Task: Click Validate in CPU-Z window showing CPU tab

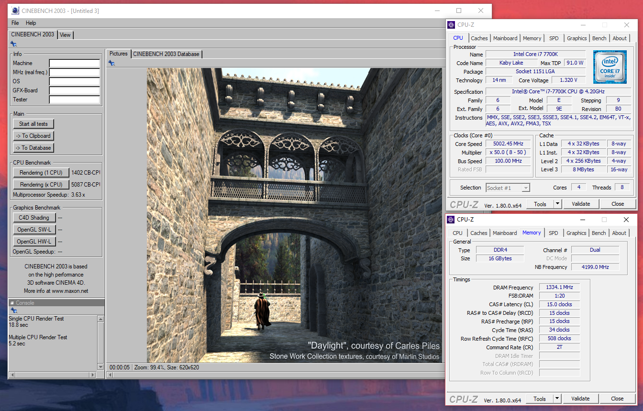Action: [x=581, y=204]
